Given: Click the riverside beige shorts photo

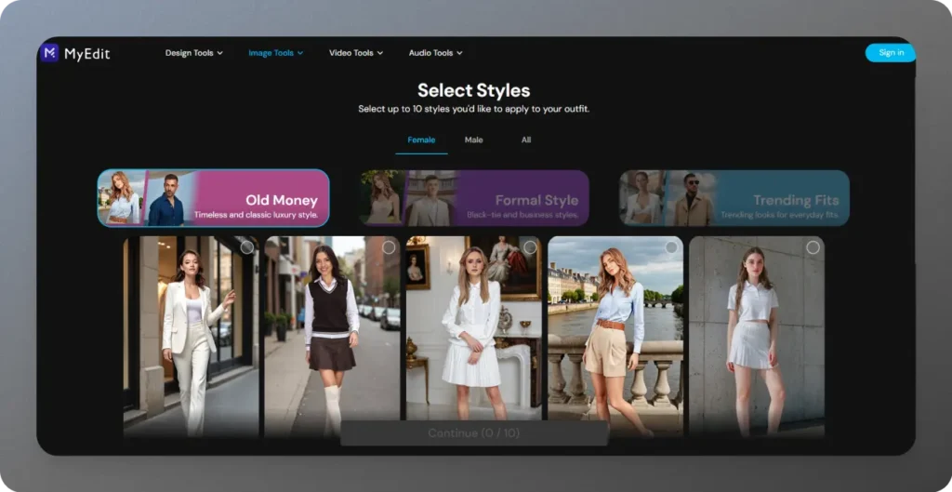Looking at the screenshot, I should (x=615, y=337).
